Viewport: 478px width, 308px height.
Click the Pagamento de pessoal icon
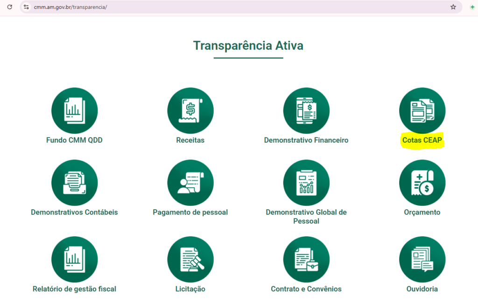click(190, 183)
